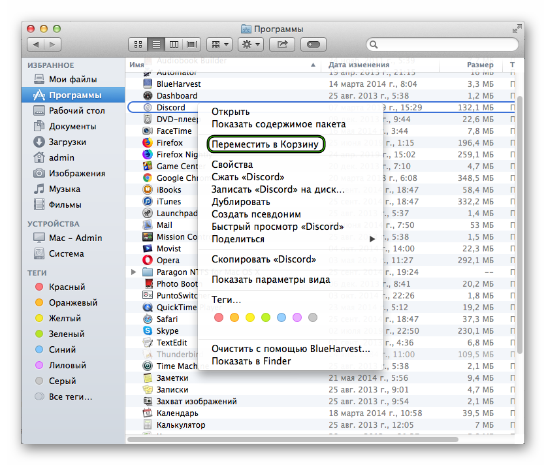Viewport: 546px width, 465px height.
Task: Sort by the Размер column
Action: [x=471, y=65]
